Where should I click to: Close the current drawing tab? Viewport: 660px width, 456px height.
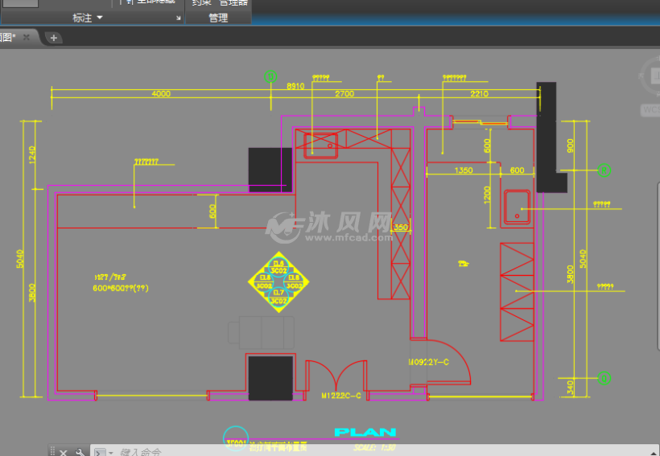26,37
